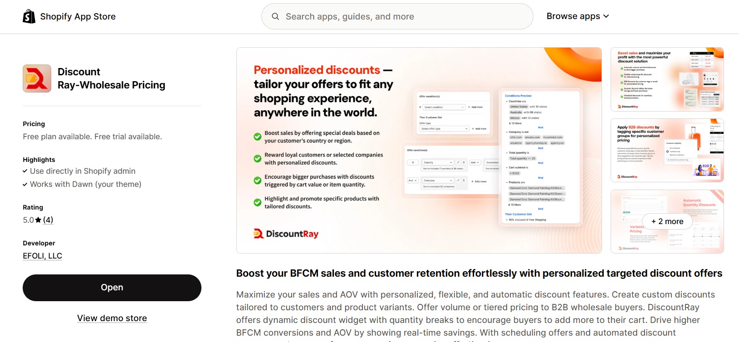Viewport: 739px width, 342px height.
Task: Click the Discount Ray app icon
Action: (x=37, y=78)
